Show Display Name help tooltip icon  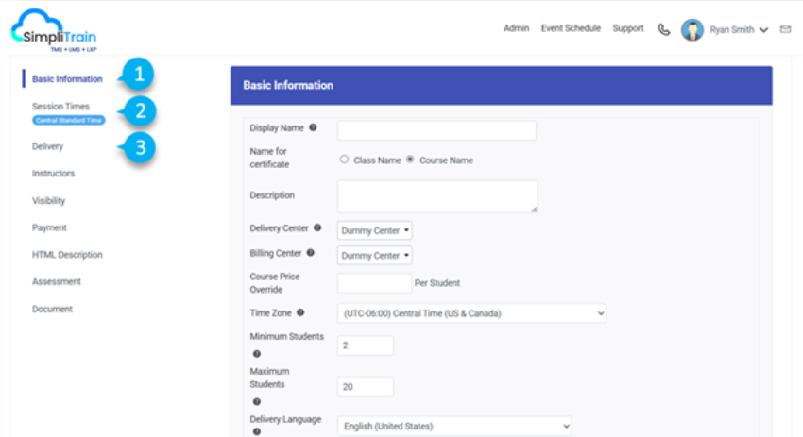pyautogui.click(x=313, y=127)
